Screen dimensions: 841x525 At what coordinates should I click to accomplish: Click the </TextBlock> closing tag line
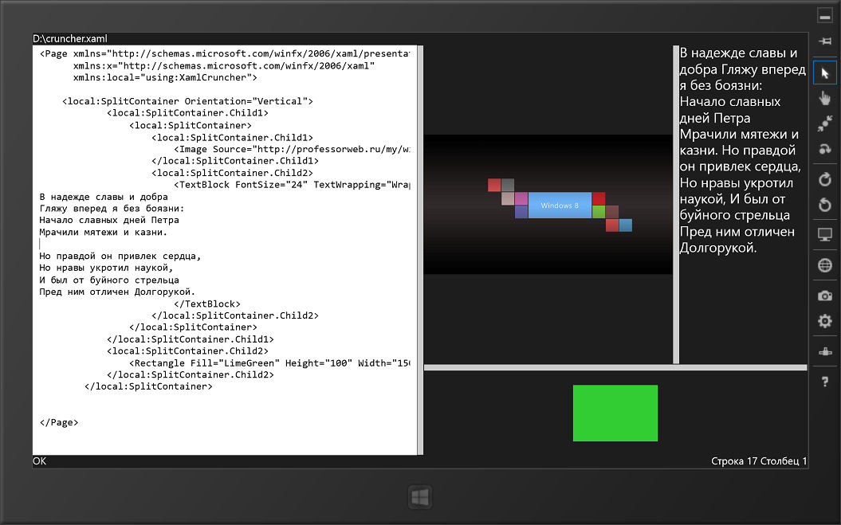[207, 304]
